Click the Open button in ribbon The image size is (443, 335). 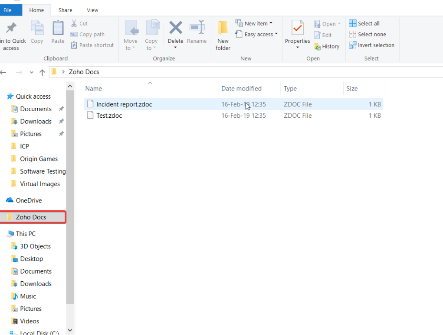pos(327,24)
